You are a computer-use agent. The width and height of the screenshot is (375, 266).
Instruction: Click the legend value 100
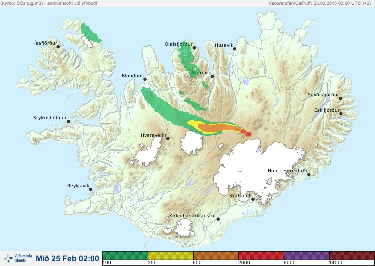[x=107, y=263]
